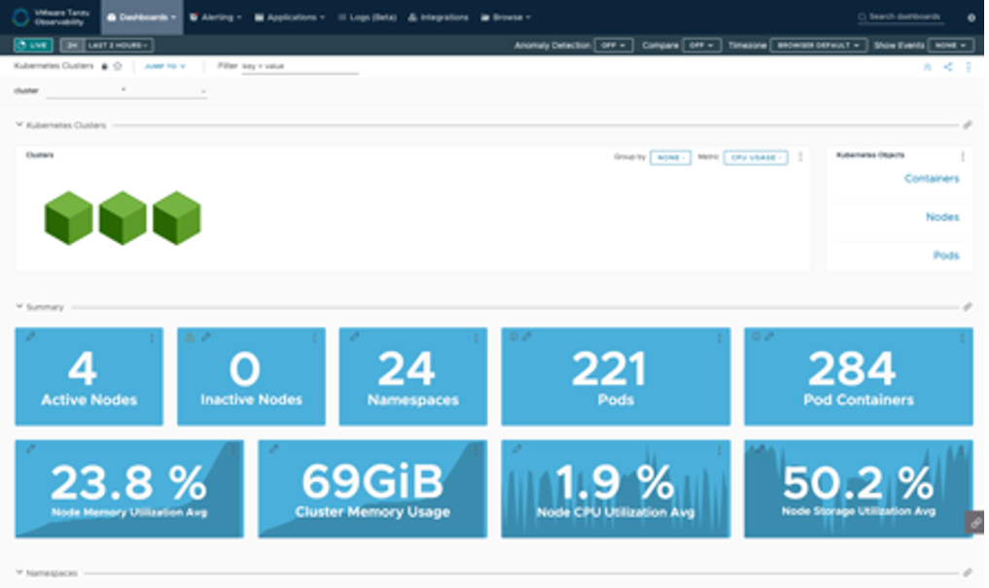Toggle the LIVE data mode button
Image resolution: width=989 pixels, height=588 pixels.
click(x=34, y=45)
